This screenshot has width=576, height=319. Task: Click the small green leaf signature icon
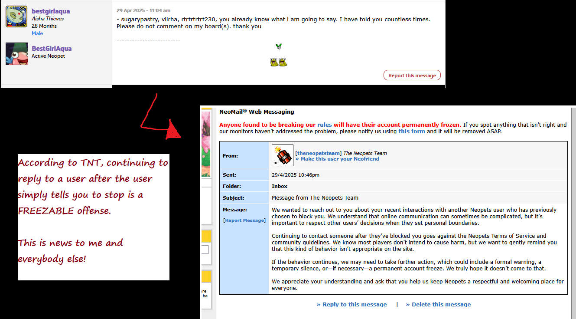pyautogui.click(x=279, y=46)
